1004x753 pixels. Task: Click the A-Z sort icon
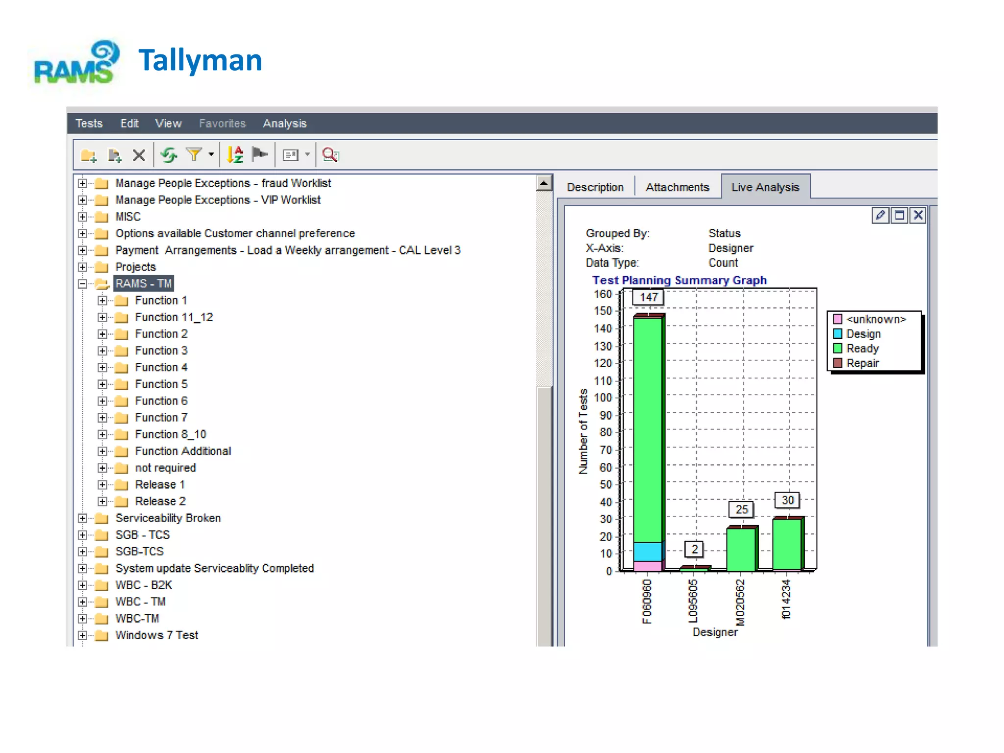235,155
